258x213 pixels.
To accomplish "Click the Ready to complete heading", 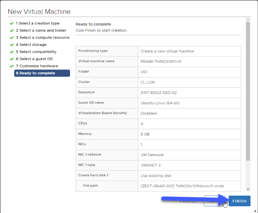I will tap(93, 24).
